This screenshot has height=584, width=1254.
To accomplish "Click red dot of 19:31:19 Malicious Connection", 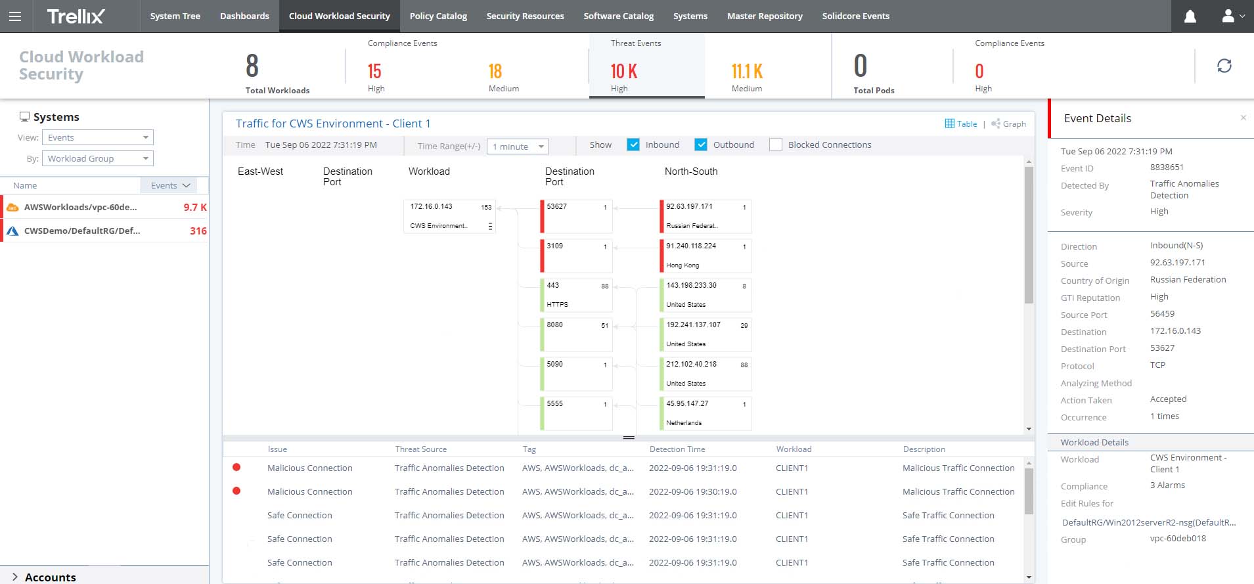I will (236, 467).
